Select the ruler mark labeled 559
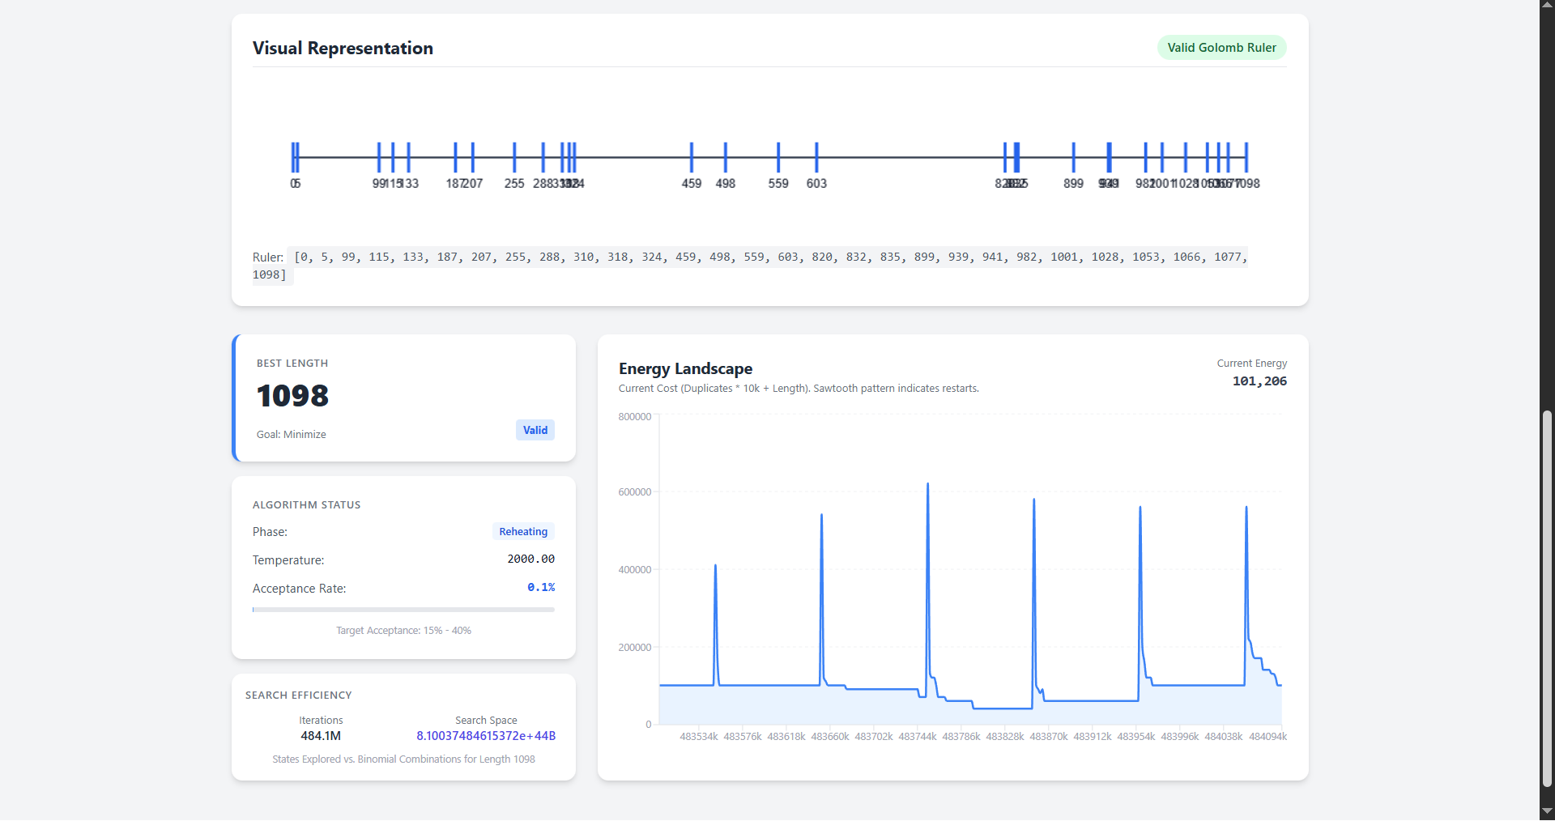Viewport: 1555px width, 821px height. 778,157
